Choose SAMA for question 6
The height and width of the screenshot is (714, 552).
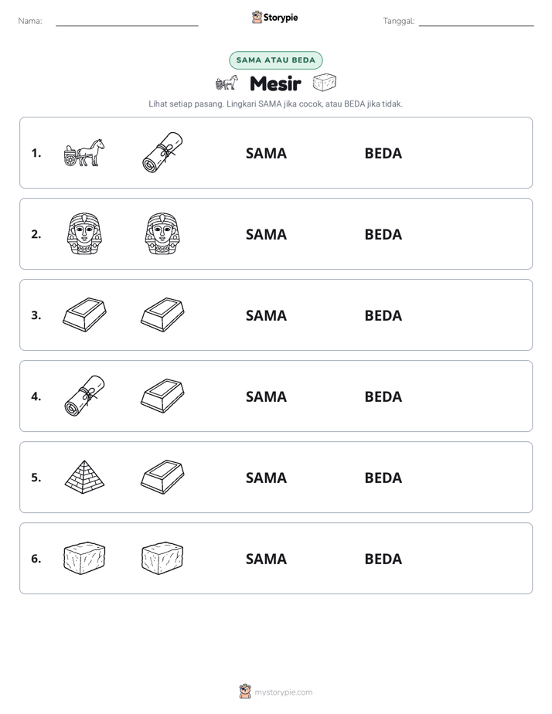click(x=266, y=559)
